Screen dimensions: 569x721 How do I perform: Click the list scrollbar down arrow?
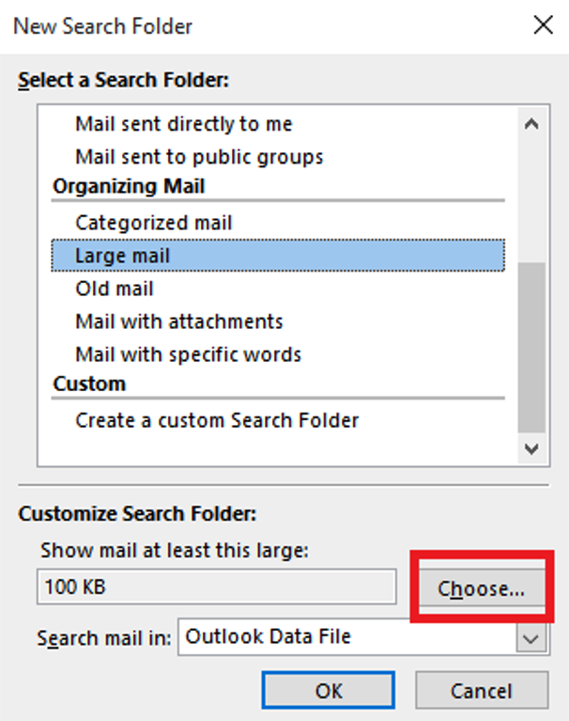531,448
